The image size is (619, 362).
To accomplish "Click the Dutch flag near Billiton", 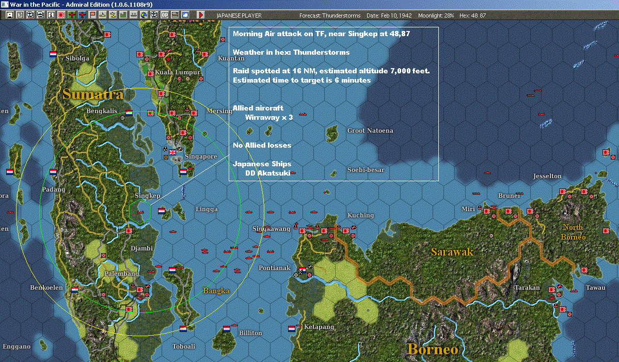I will [226, 328].
